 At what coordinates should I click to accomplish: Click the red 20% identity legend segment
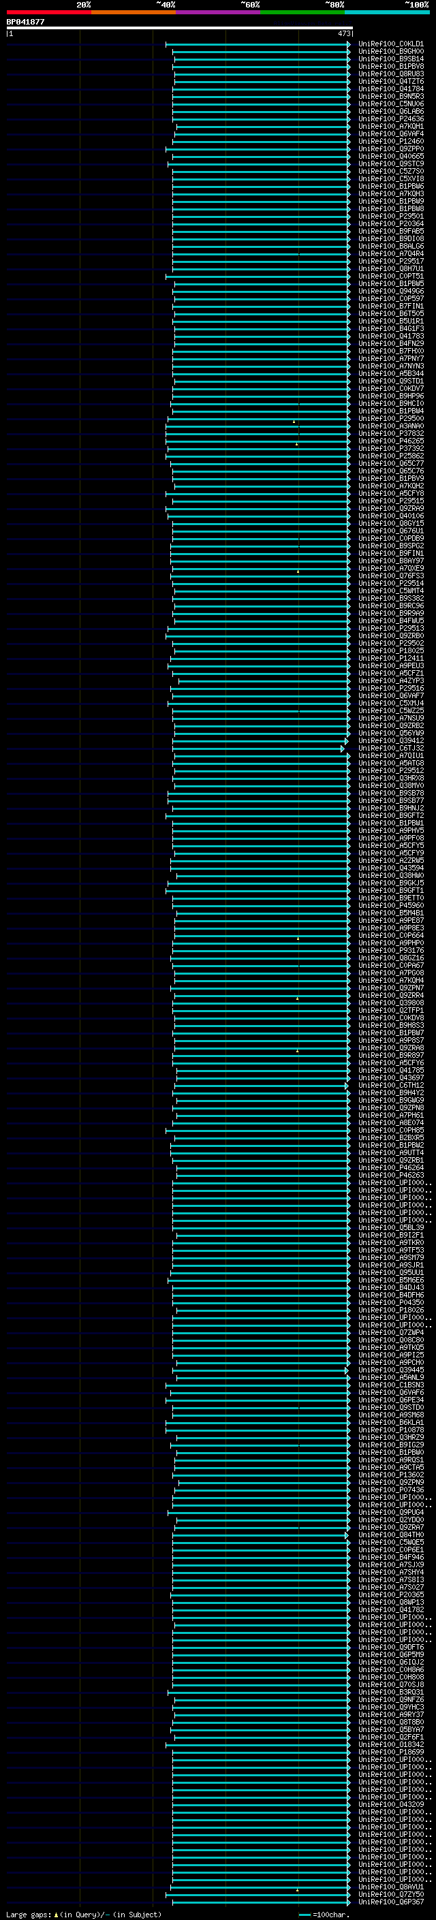coord(48,12)
